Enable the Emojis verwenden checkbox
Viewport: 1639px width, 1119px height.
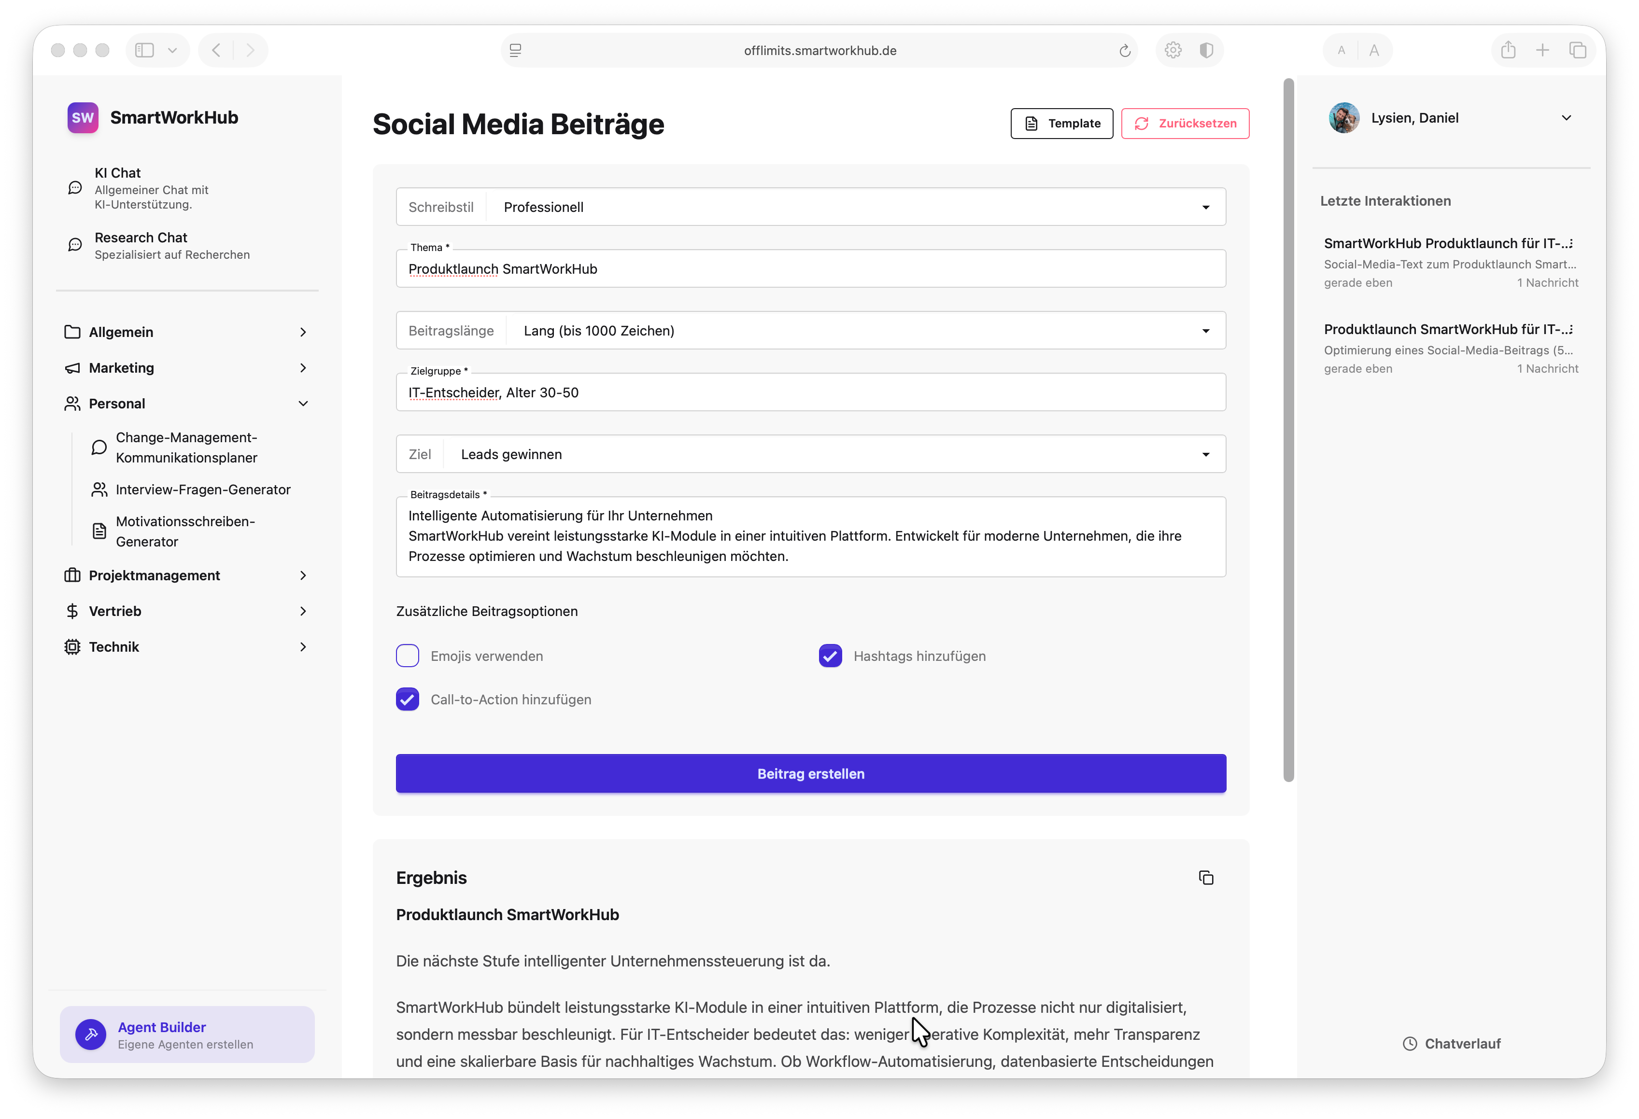(408, 656)
